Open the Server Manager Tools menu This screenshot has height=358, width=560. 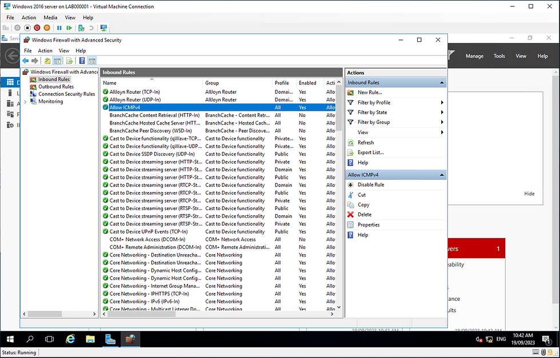click(499, 56)
